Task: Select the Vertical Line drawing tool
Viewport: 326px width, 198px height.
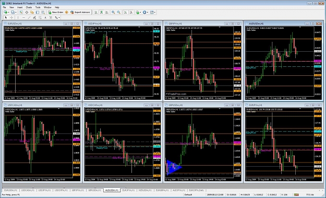Action: coord(18,17)
